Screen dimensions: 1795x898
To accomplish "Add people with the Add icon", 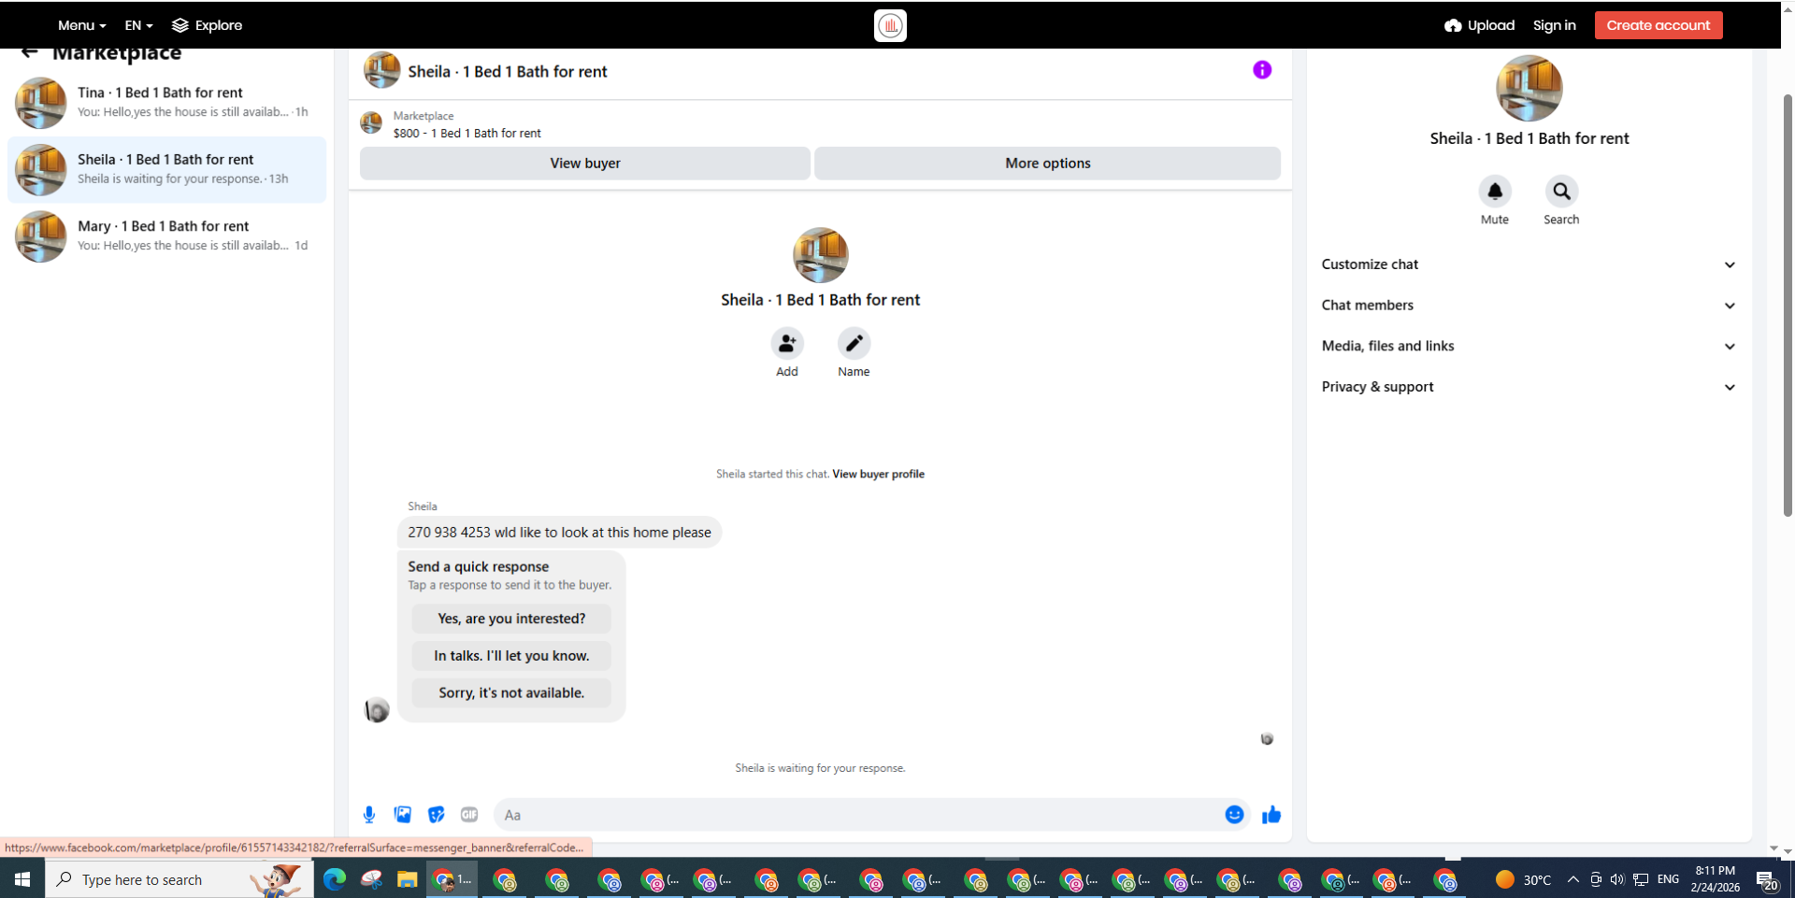I will pos(787,344).
